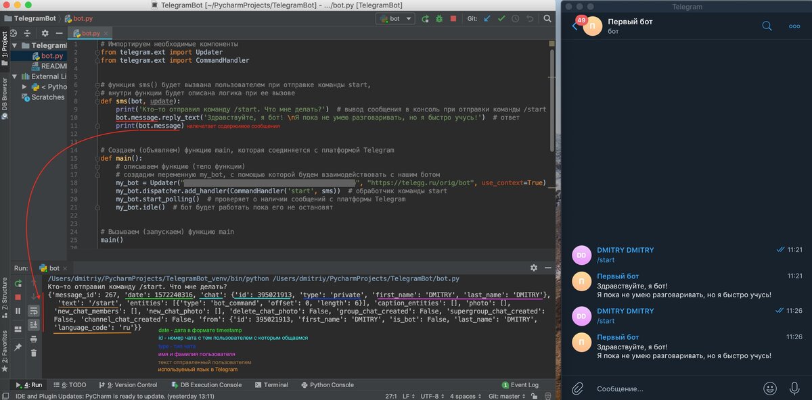Open the 9: Version Control tab
The height and width of the screenshot is (400, 812).
(128, 384)
